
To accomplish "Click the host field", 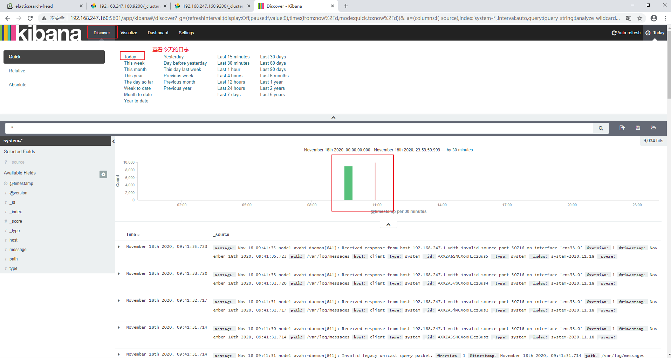I will click(13, 240).
